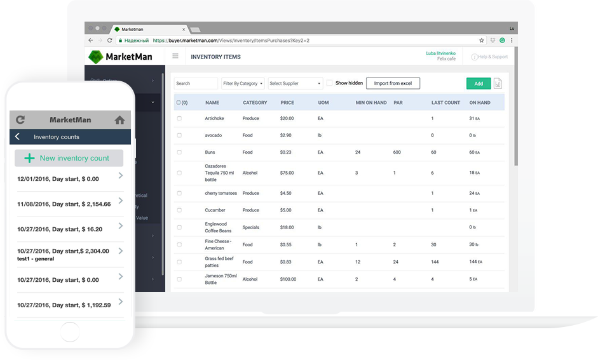Viewport: 598px width, 360px height.
Task: Click the Grass fed beef patties price $0.83
Action: [x=285, y=262]
